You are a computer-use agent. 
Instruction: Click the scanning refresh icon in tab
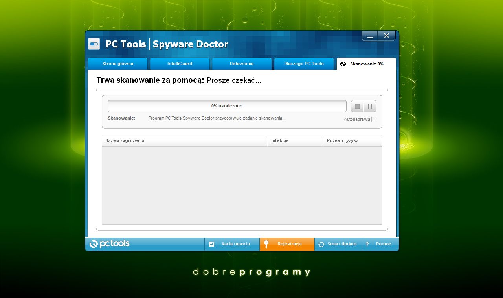pyautogui.click(x=343, y=64)
